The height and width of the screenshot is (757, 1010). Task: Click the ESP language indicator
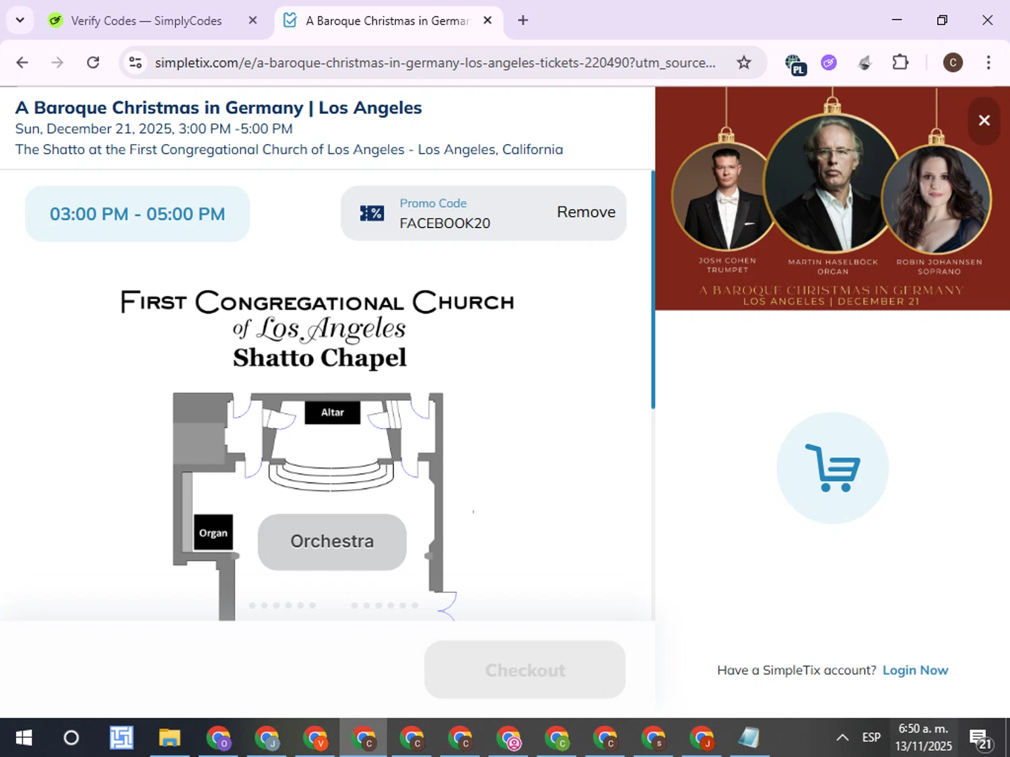(x=871, y=737)
